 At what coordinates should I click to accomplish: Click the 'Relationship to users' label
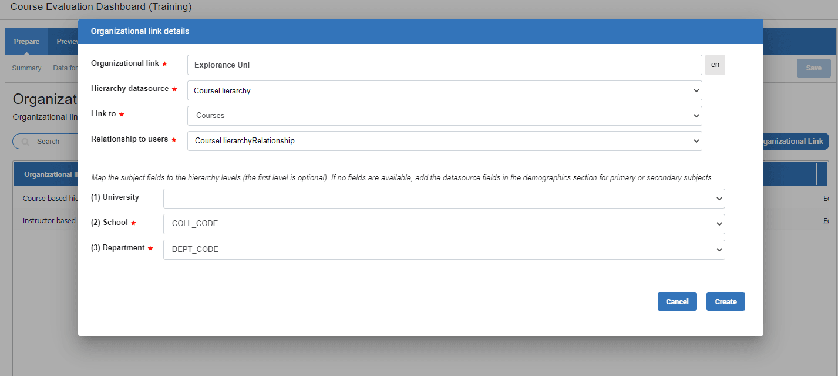coord(129,139)
